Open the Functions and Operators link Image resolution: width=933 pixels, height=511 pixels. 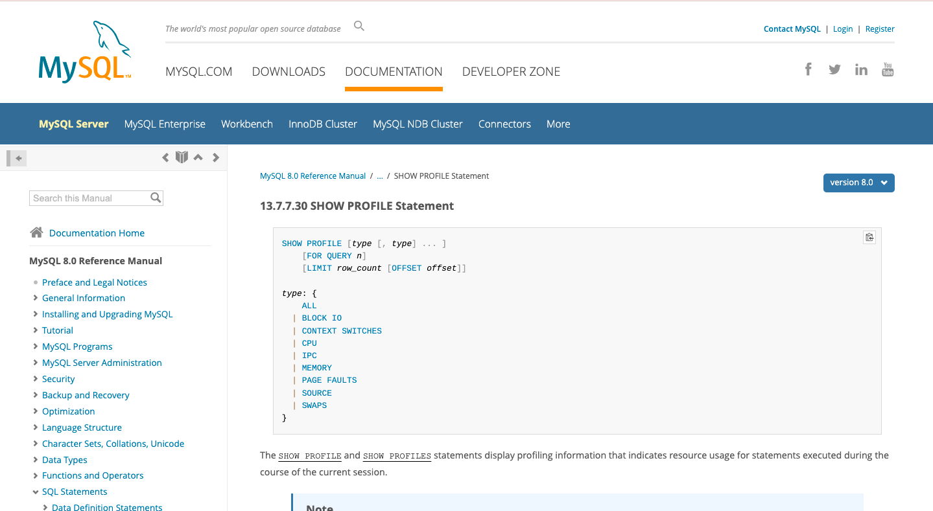pos(93,475)
